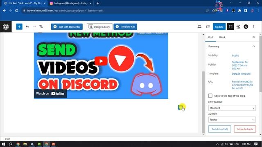Show hidden system tray icons

[x=217, y=144]
